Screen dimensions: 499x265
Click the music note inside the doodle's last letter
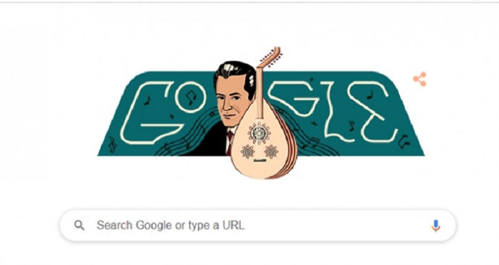coord(369,95)
